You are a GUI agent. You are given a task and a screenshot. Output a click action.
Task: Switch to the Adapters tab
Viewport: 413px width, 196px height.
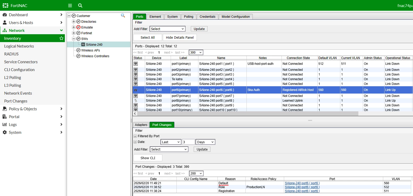click(141, 125)
